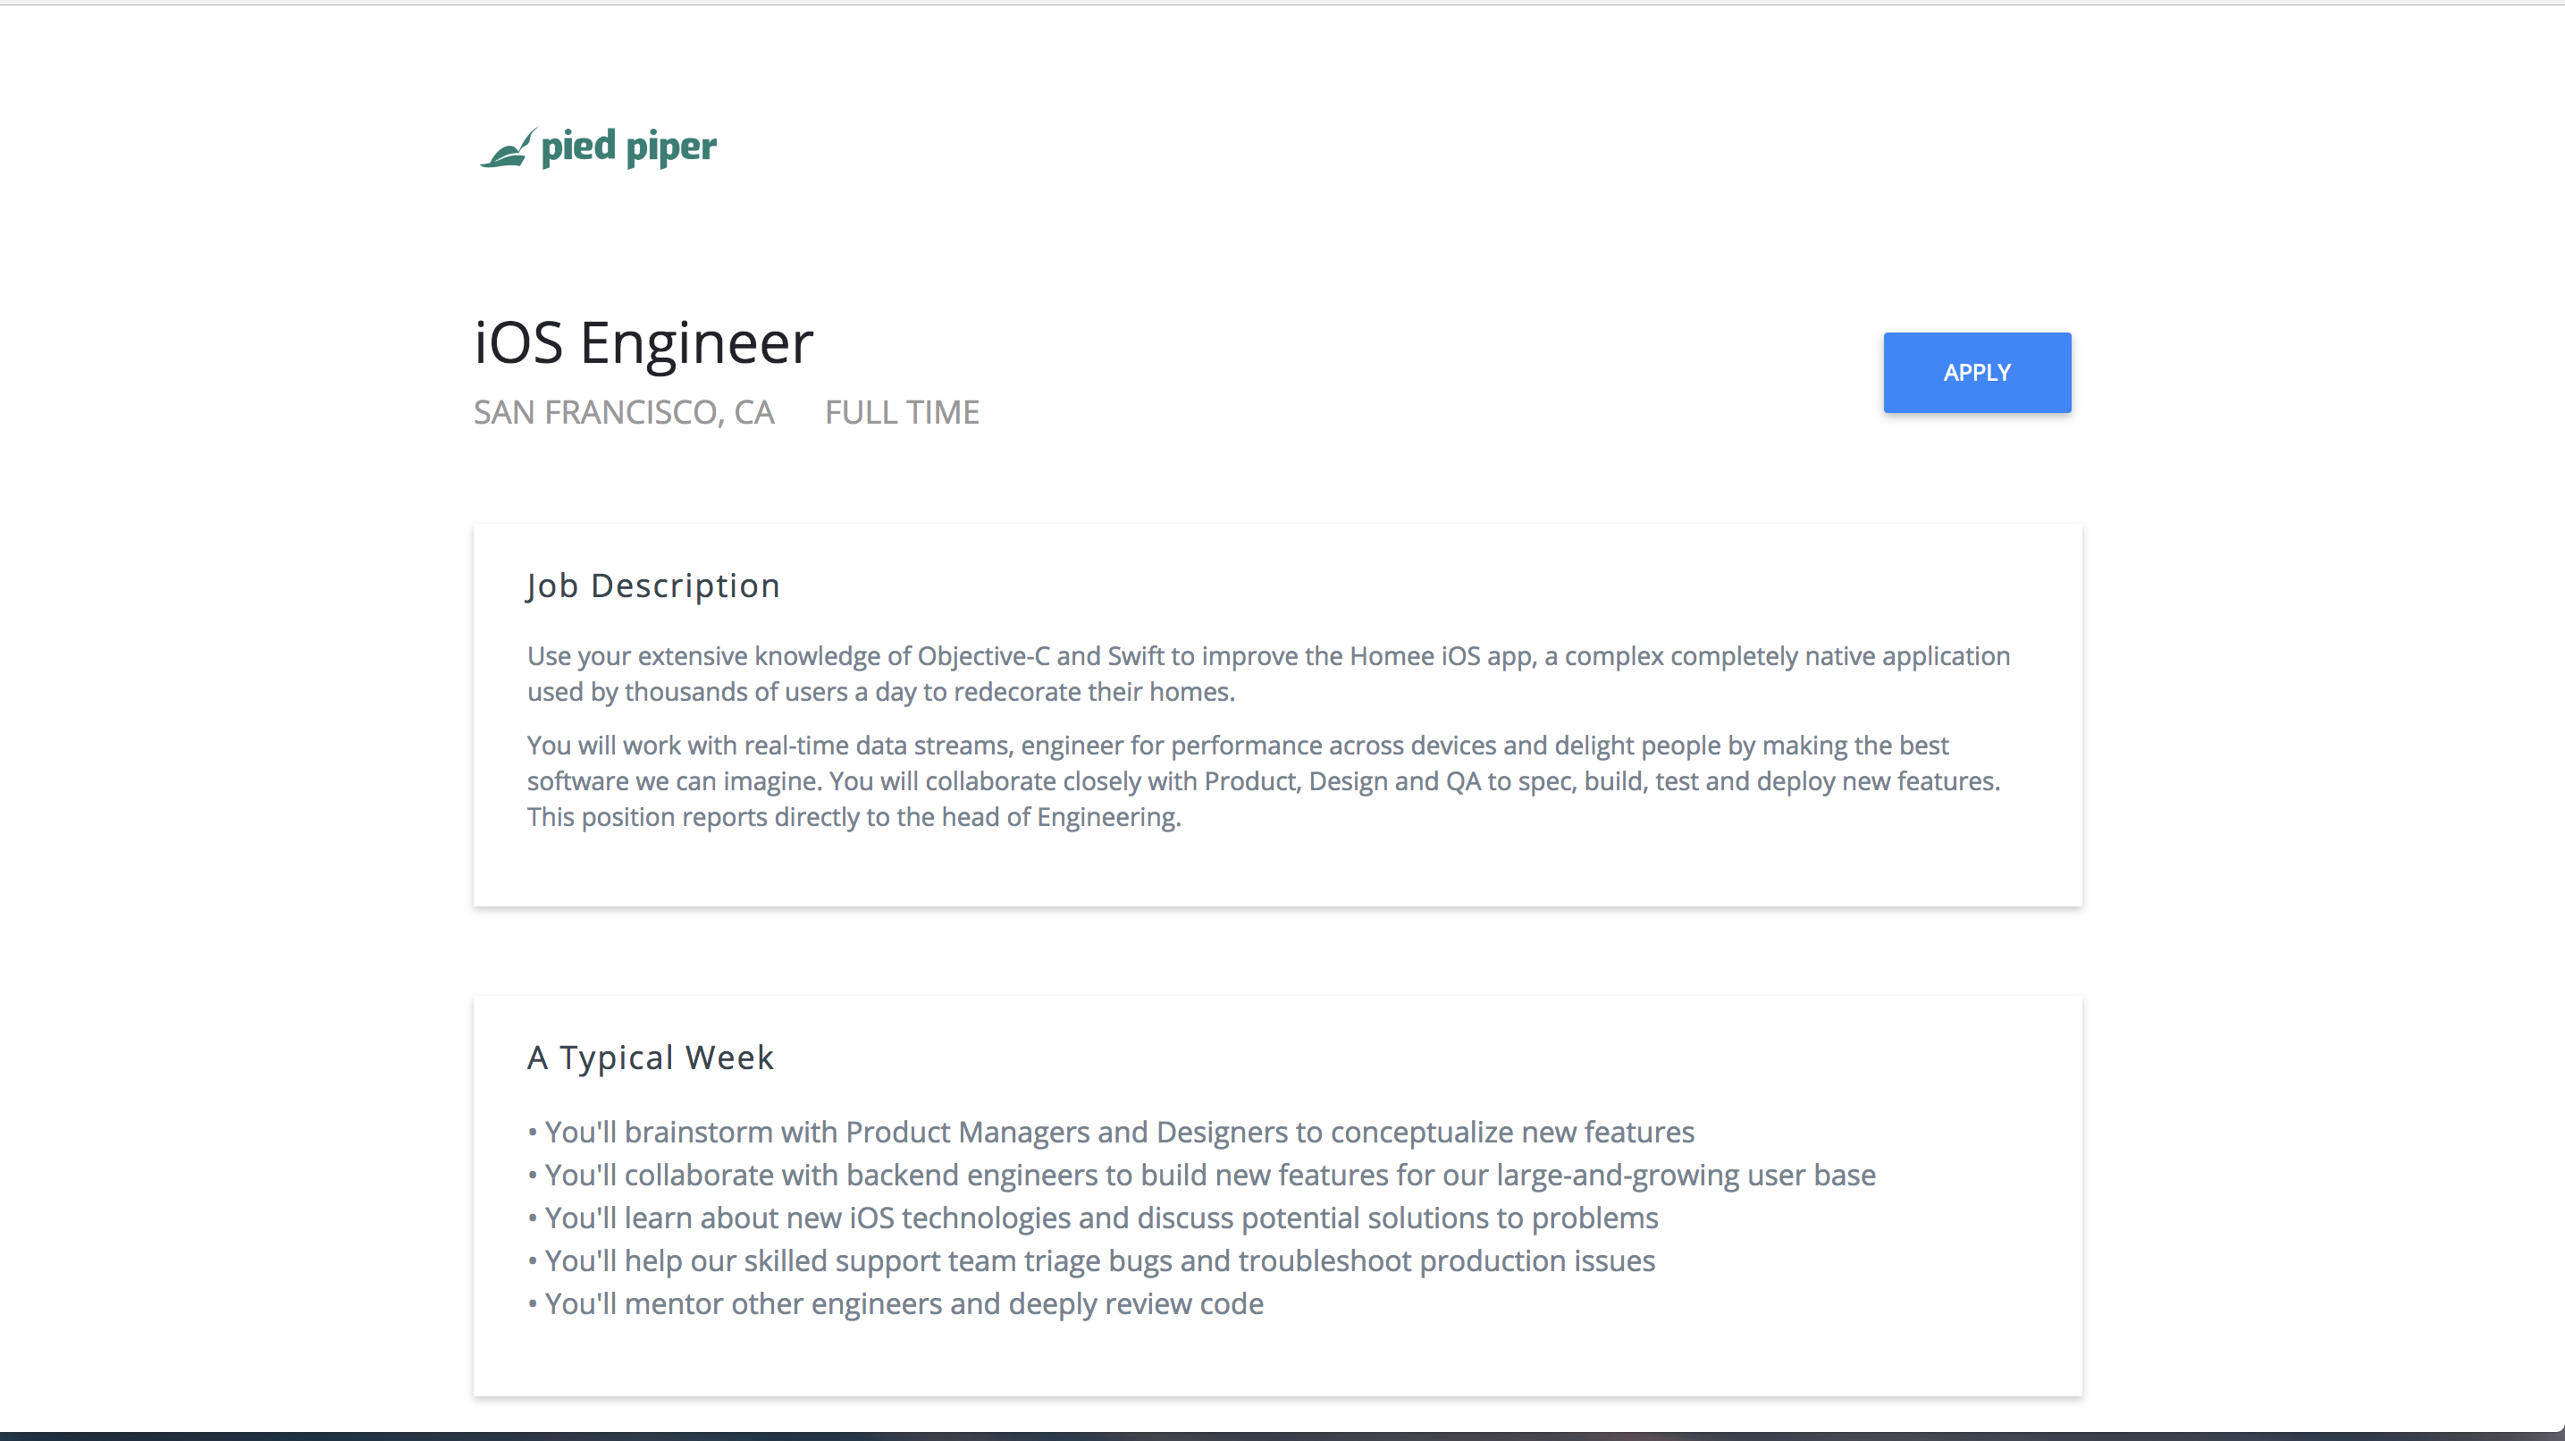The width and height of the screenshot is (2565, 1441).
Task: Click the FULL TIME employment label
Action: tap(902, 412)
